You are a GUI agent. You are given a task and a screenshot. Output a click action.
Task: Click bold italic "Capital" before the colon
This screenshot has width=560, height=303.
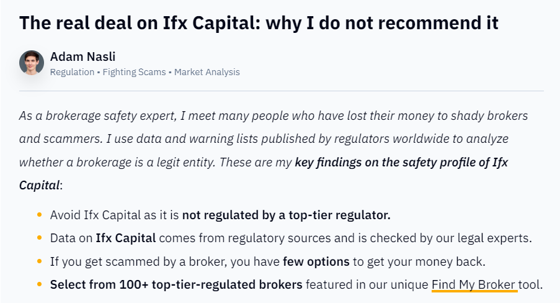tap(39, 185)
